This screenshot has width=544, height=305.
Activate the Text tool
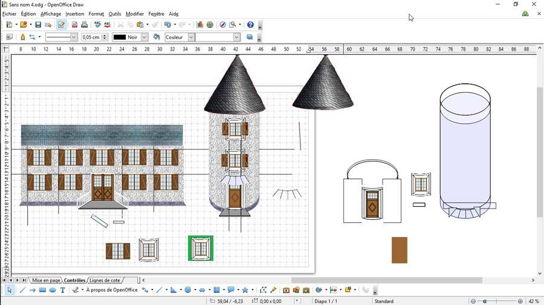(x=62, y=290)
